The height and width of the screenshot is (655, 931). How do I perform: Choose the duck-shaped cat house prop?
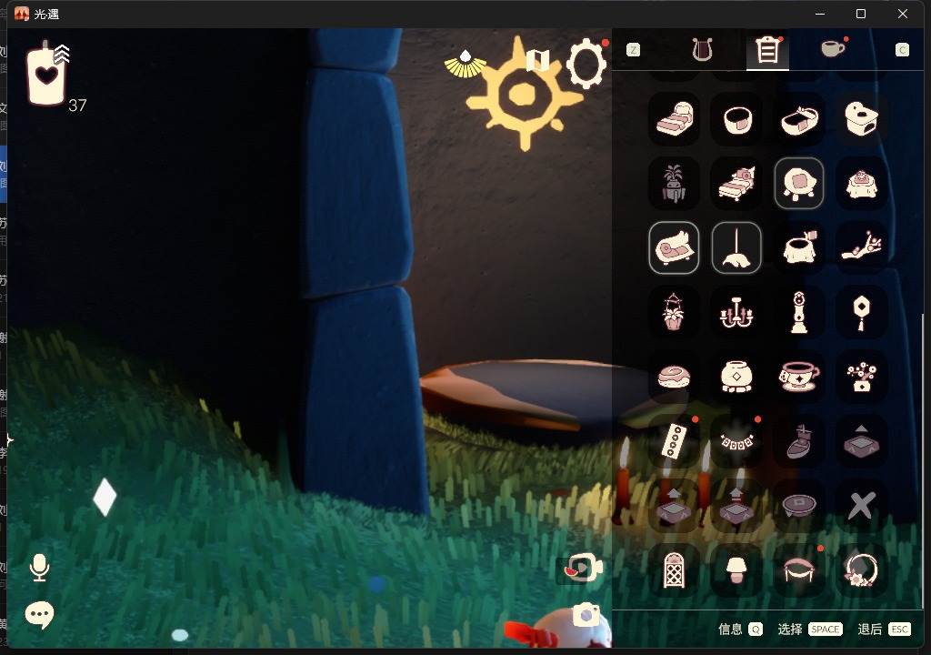pos(861,119)
